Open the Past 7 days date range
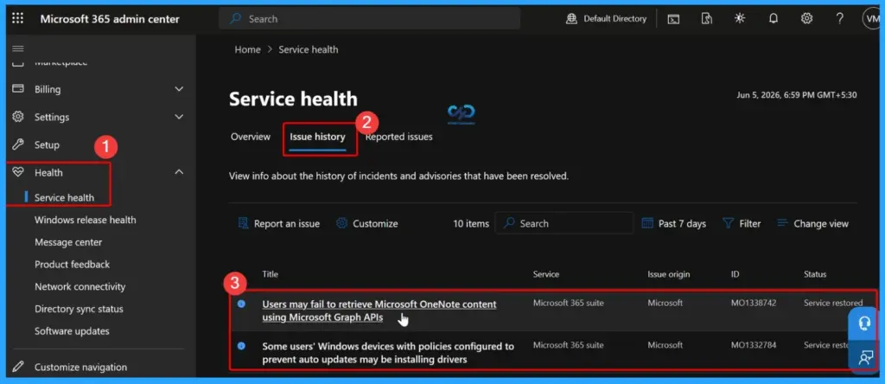The image size is (885, 384). coord(674,224)
